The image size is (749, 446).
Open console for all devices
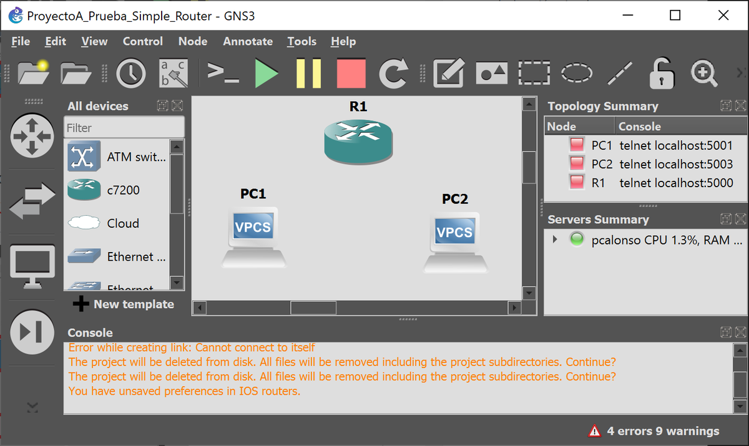(x=223, y=73)
